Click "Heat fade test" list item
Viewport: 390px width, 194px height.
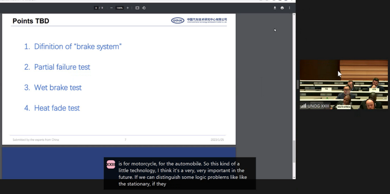[x=57, y=108]
